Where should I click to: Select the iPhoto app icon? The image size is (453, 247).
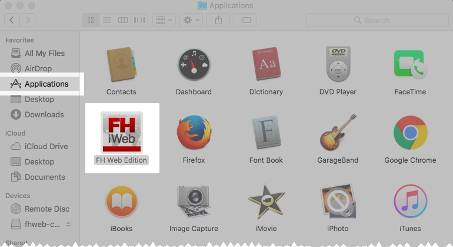tap(338, 201)
